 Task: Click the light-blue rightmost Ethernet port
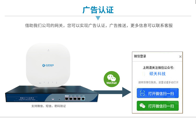pyautogui.click(x=83, y=99)
